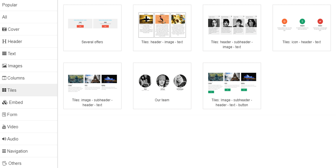
Task: Click the H icon beside Header
Action: [4, 41]
